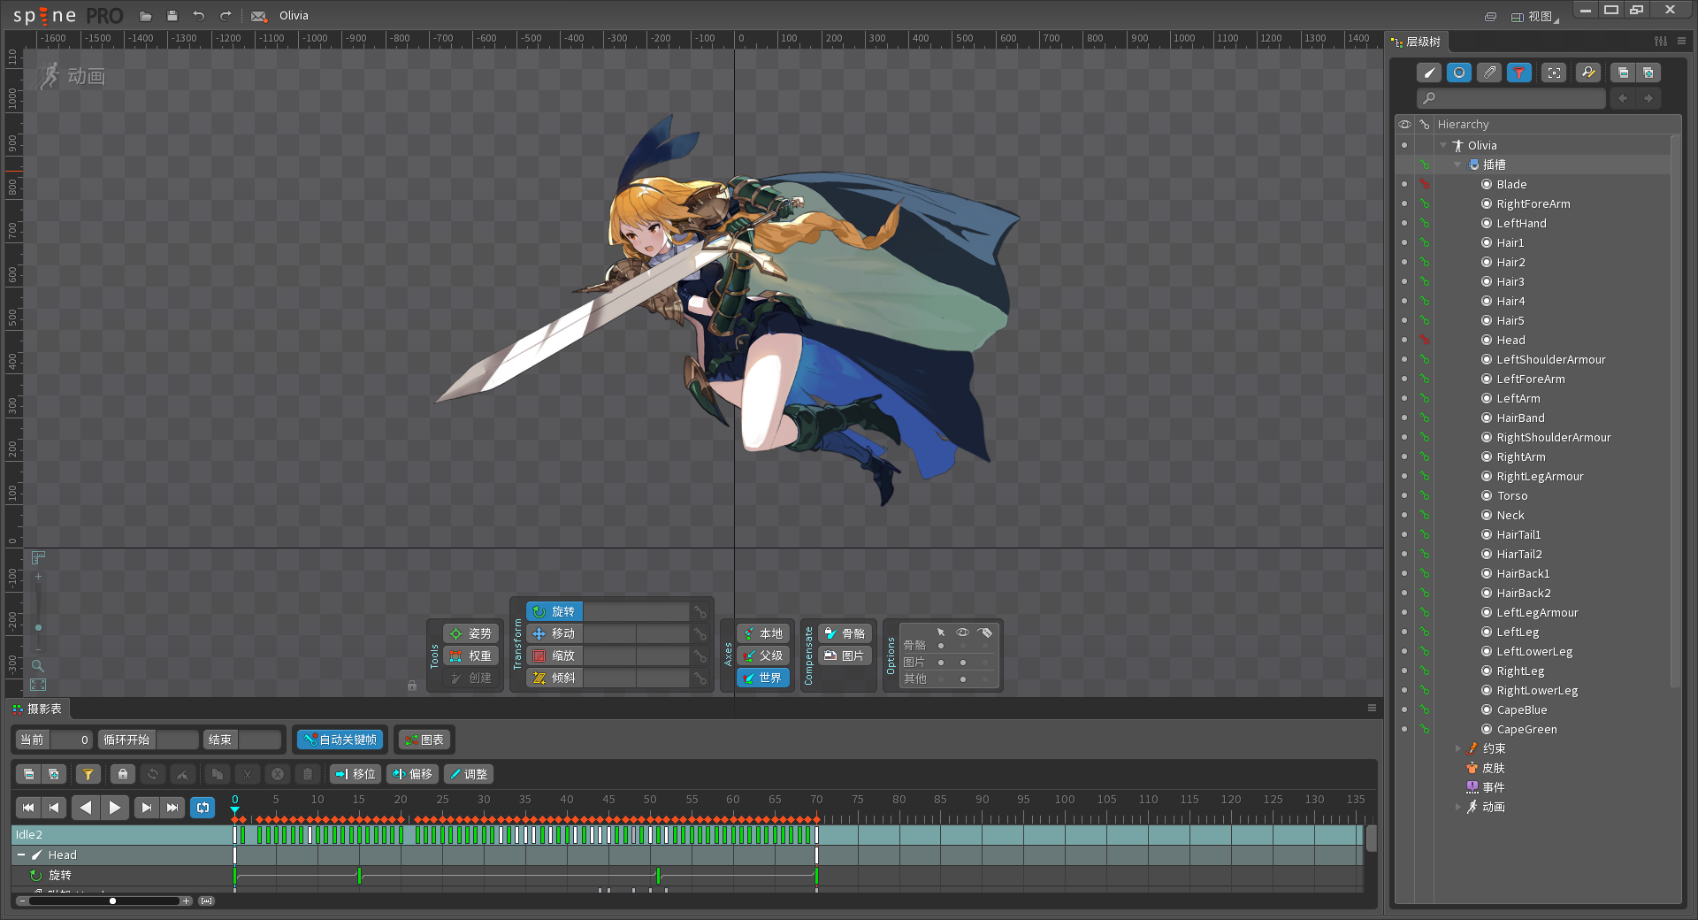Viewport: 1698px width, 920px height.
Task: Toggle timeline loop repeat button
Action: [203, 807]
